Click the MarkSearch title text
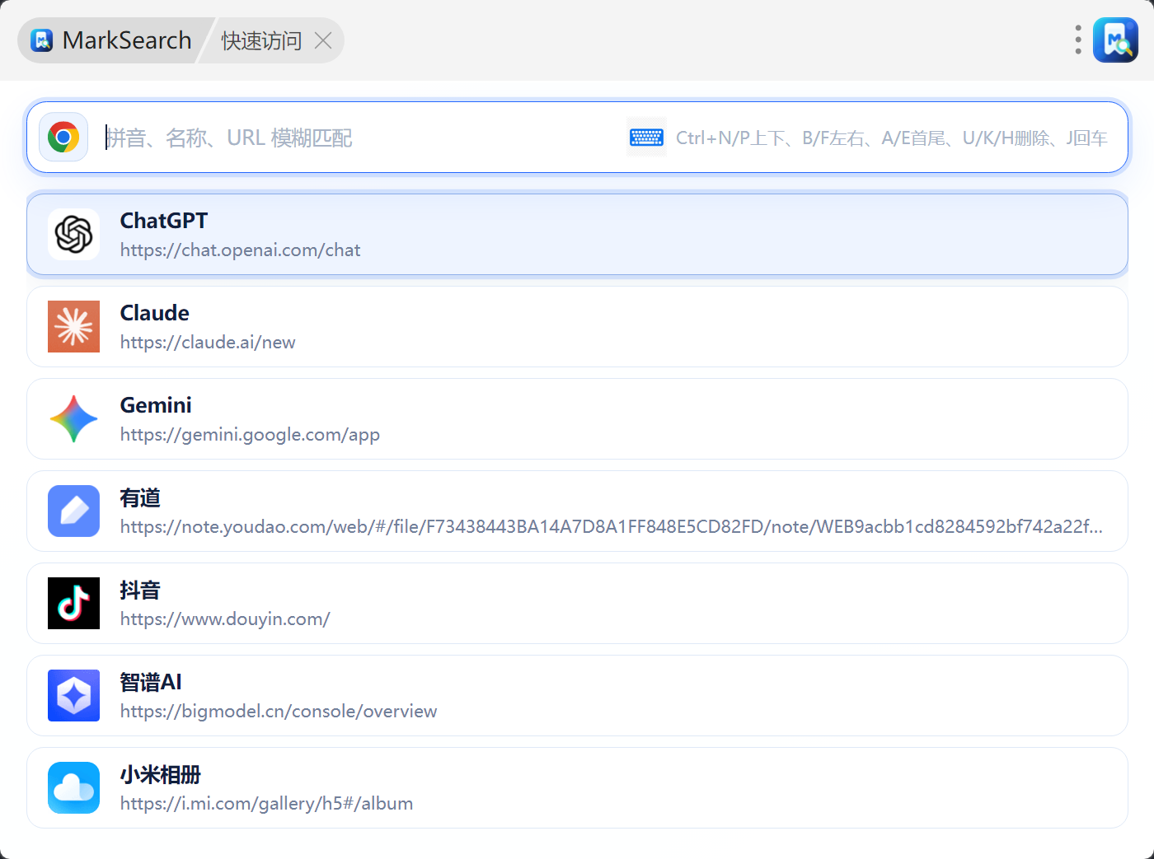 (x=127, y=40)
